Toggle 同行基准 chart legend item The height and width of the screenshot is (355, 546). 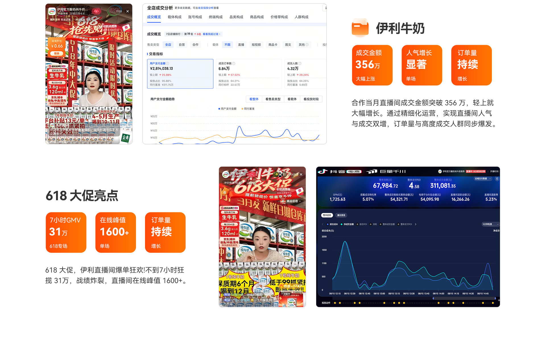[x=248, y=109]
